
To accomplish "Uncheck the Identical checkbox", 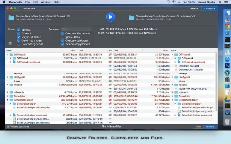I will pyautogui.click(x=19, y=29).
